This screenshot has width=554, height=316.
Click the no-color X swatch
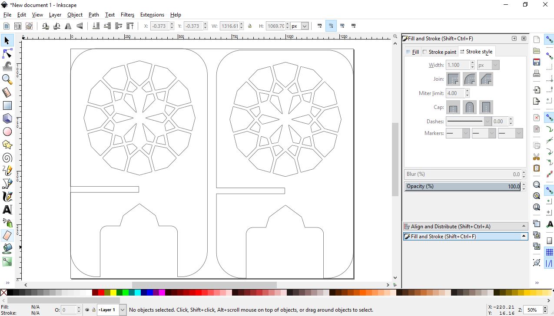(x=3, y=293)
